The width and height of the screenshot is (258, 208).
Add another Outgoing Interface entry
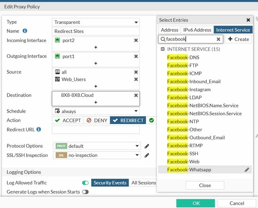click(96, 63)
